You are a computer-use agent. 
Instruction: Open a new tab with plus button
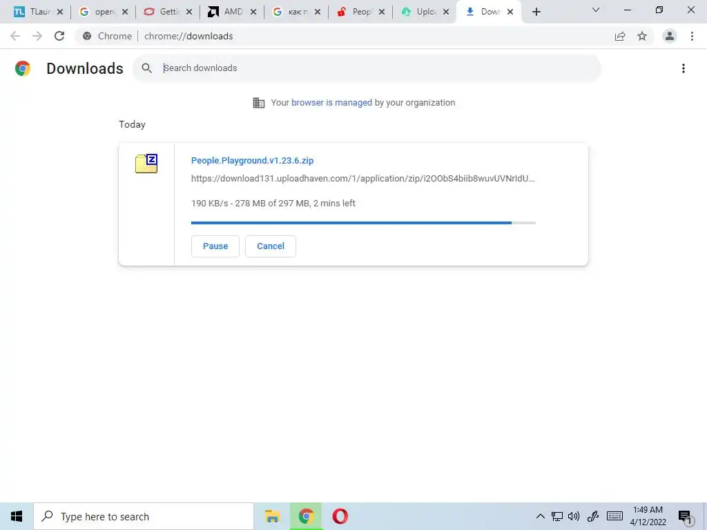(536, 12)
